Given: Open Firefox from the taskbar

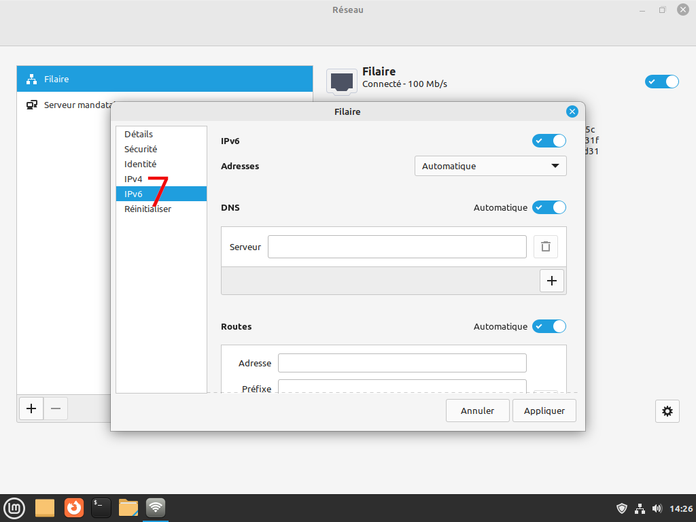Looking at the screenshot, I should pyautogui.click(x=74, y=507).
